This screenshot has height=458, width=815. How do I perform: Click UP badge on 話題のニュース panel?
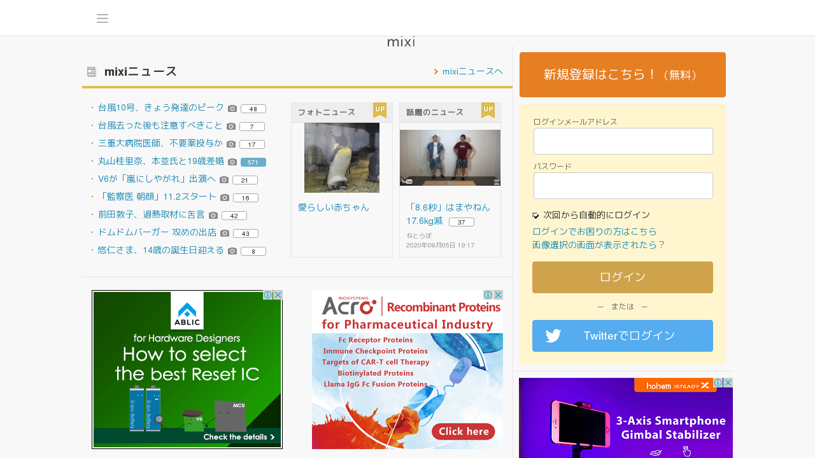tap(488, 110)
